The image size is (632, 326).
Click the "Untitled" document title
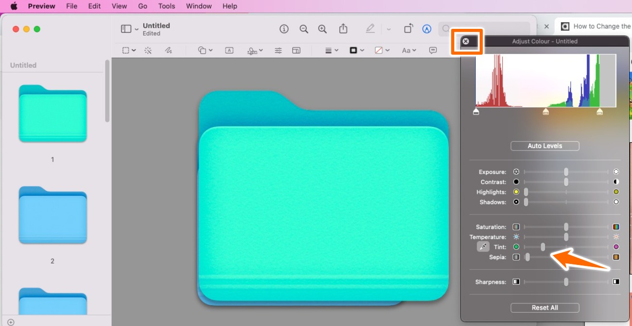(156, 25)
